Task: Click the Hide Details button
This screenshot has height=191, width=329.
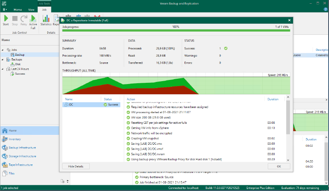Action: pyautogui.click(x=76, y=166)
